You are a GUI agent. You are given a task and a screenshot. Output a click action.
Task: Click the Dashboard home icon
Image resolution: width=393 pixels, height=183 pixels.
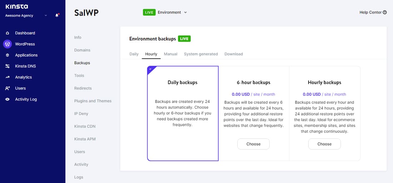point(8,33)
